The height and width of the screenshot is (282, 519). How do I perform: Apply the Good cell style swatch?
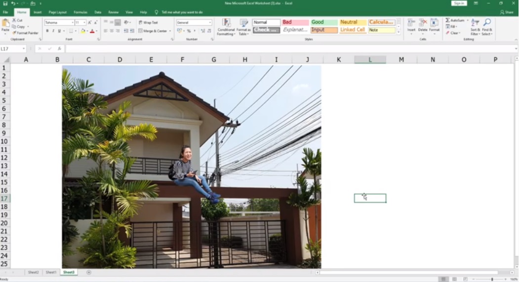coord(324,22)
